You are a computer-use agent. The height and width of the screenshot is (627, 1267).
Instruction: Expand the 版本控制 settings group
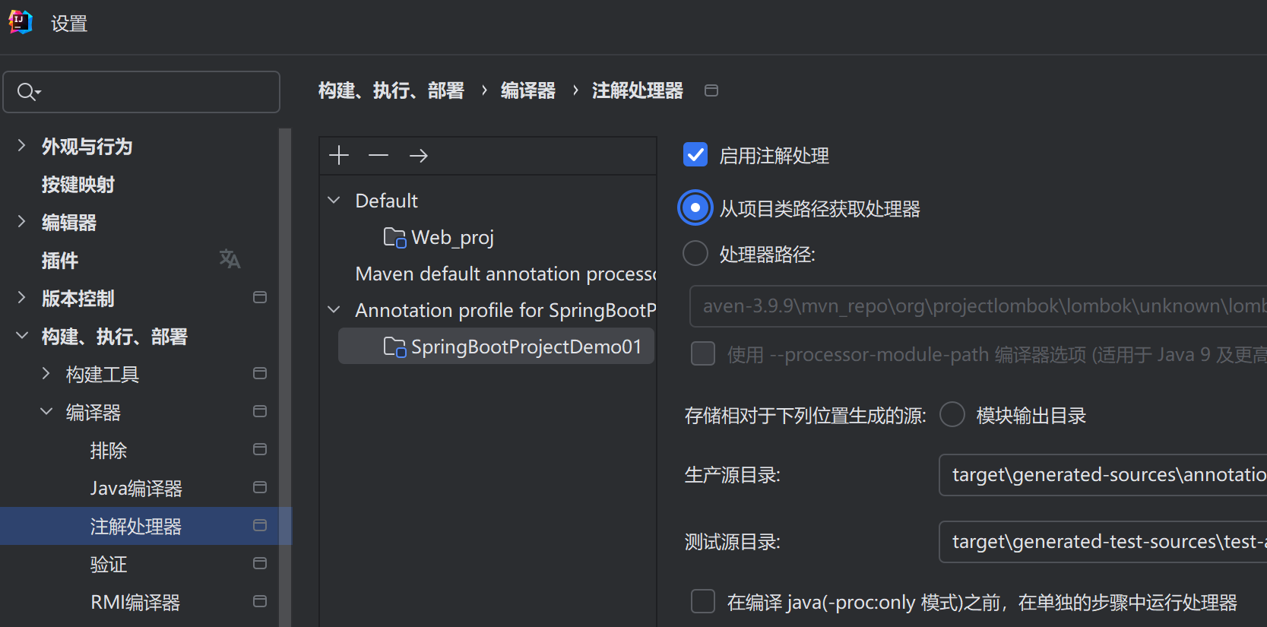point(21,297)
